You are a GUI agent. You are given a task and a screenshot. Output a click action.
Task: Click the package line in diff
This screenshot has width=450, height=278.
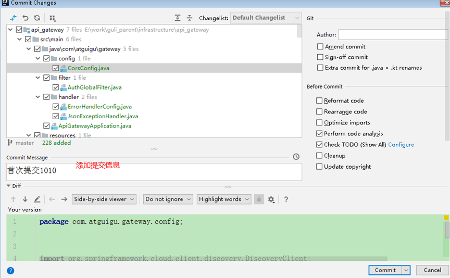coord(111,221)
